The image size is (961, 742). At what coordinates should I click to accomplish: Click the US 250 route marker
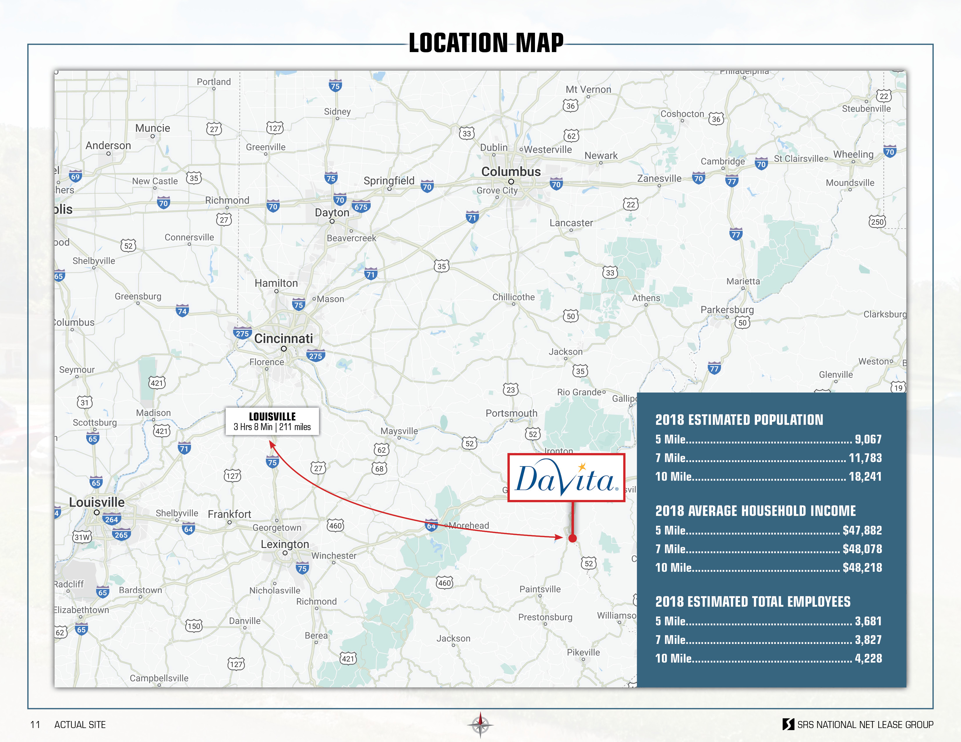point(877,221)
